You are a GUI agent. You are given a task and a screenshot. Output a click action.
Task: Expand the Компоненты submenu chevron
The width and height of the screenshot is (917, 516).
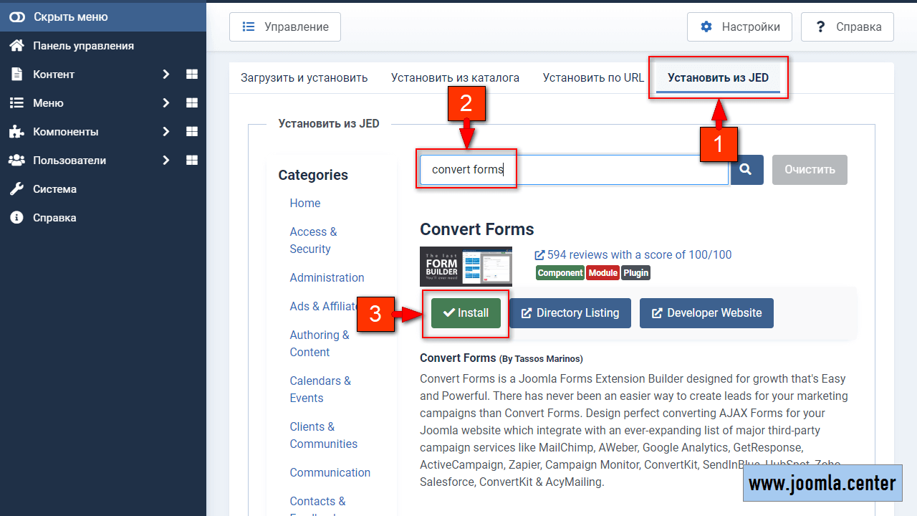[x=165, y=132]
